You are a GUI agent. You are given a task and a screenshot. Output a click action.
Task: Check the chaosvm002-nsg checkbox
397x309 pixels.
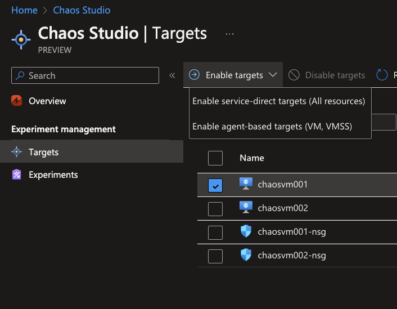pos(215,256)
